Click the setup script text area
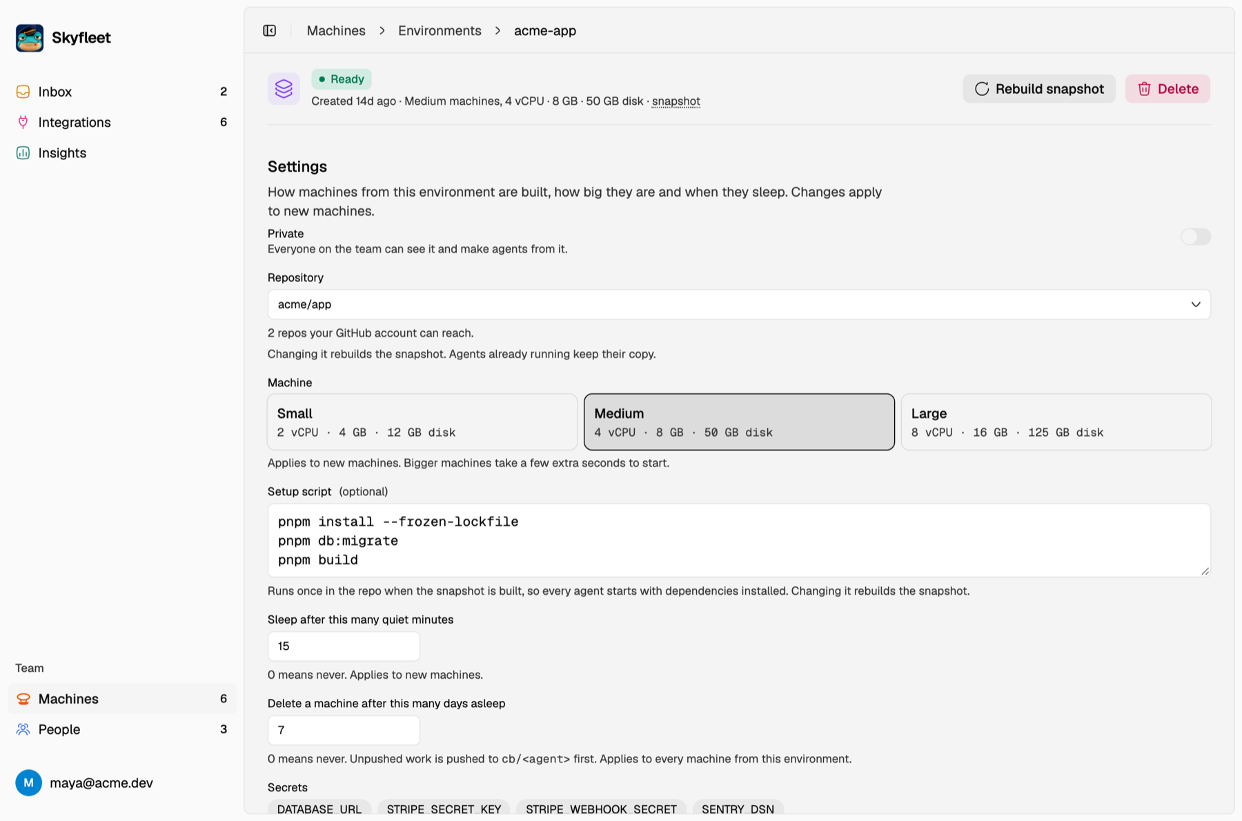The width and height of the screenshot is (1242, 821). tap(739, 540)
